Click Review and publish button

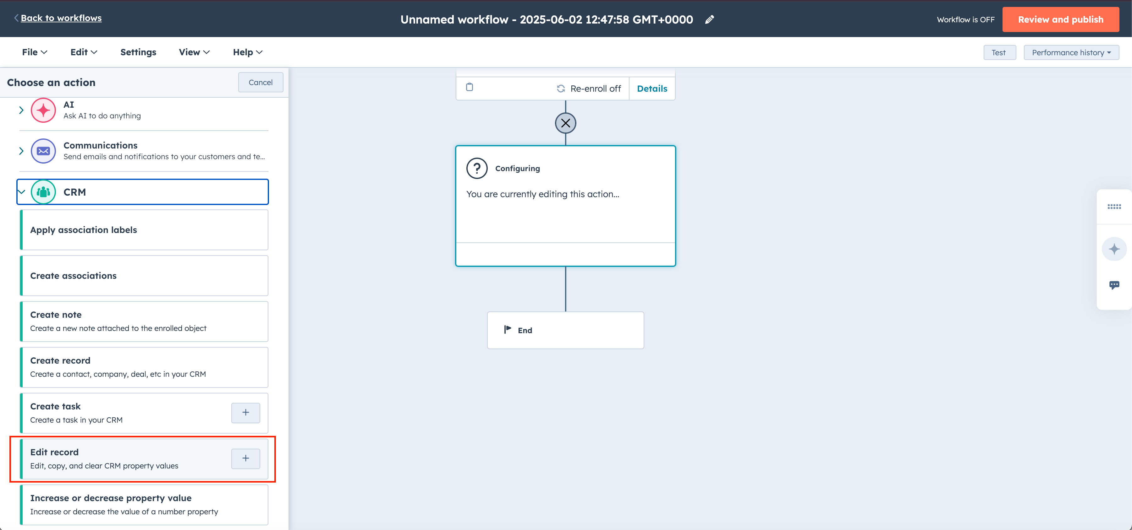coord(1060,19)
